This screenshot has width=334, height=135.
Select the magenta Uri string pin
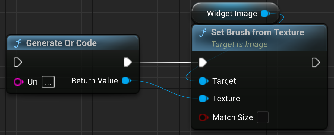18,82
